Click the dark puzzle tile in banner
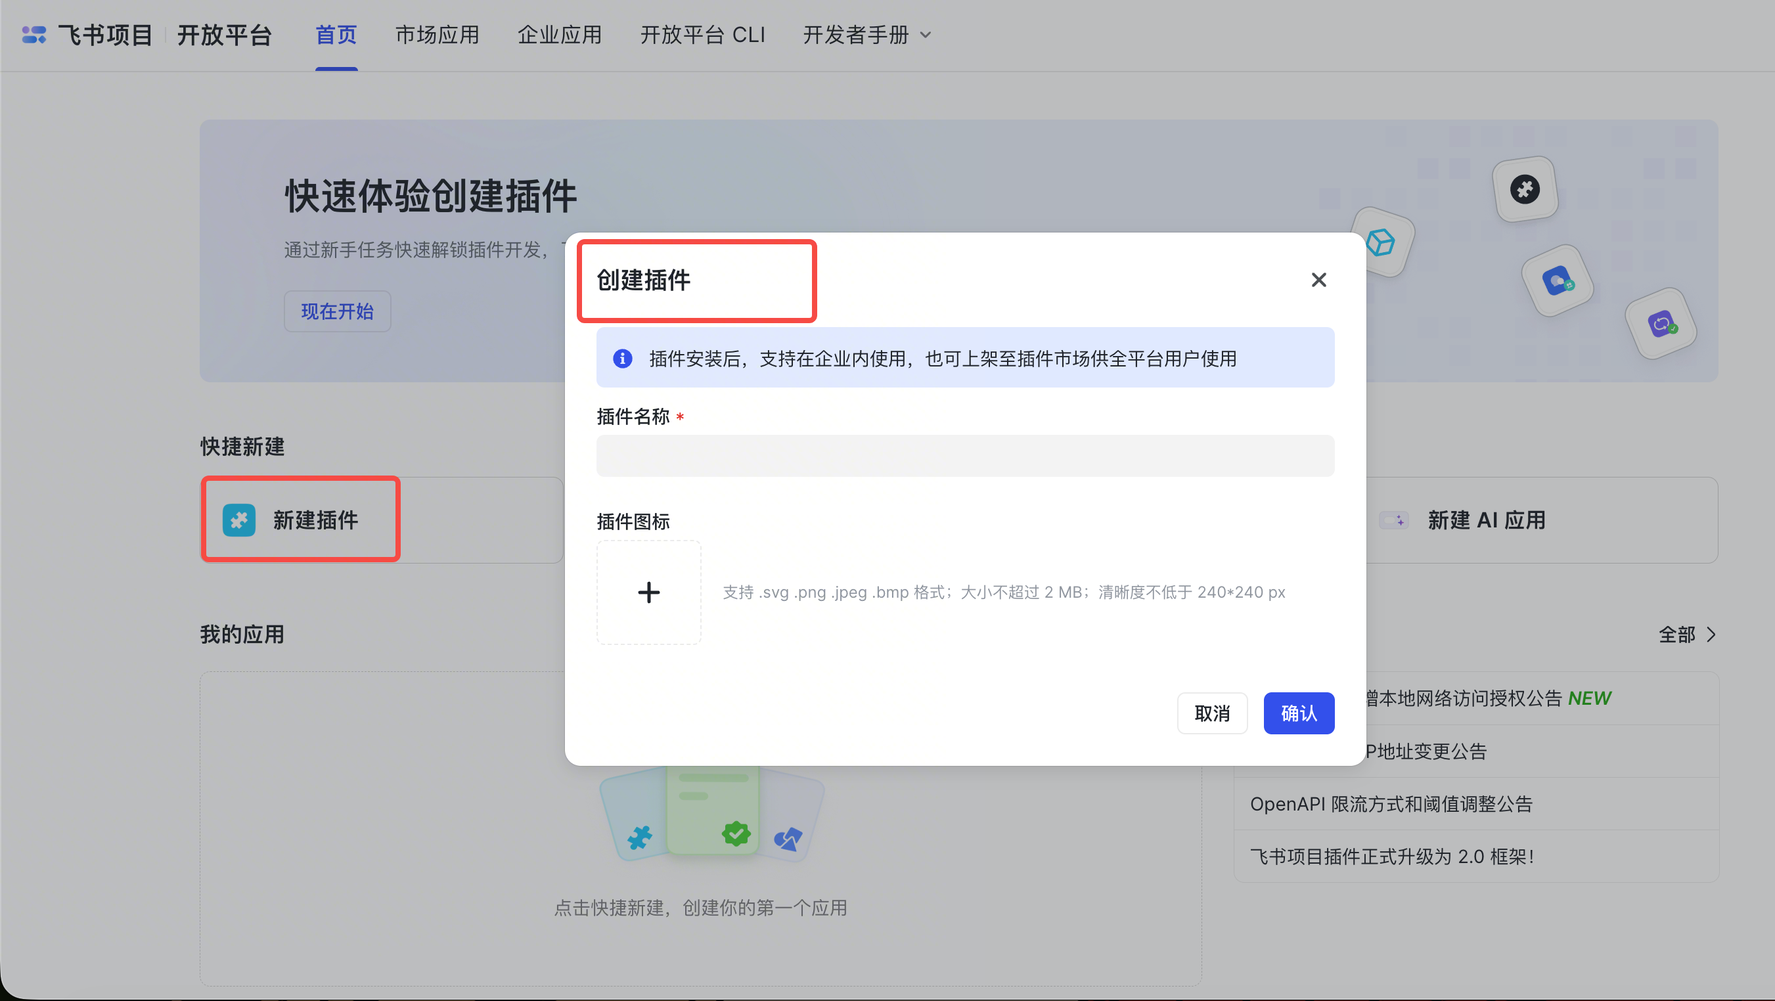Viewport: 1775px width, 1001px height. (1525, 189)
